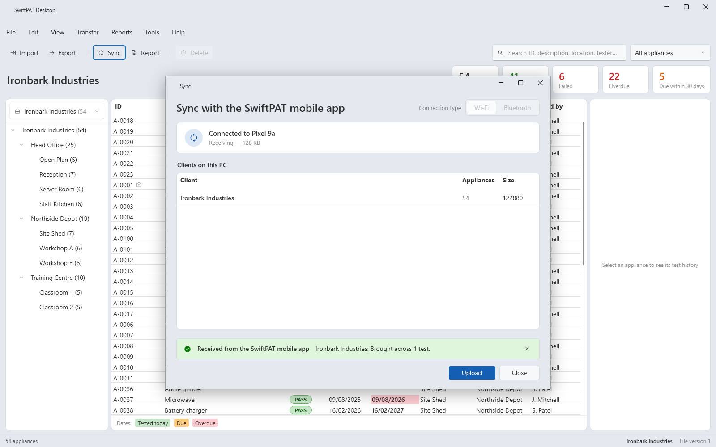
Task: Click the Failed count card
Action: pos(575,80)
